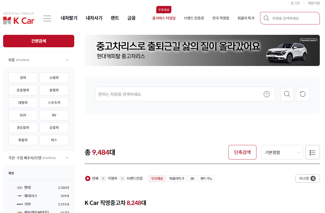Screen dimensions: 325x213
Task: Select 스포츠카 car type
Action: click(54, 103)
